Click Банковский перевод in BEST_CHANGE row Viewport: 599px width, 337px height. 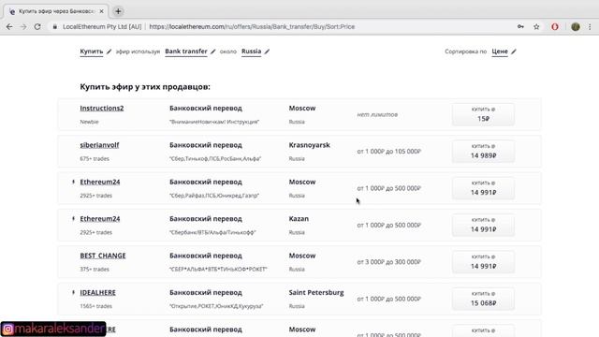point(206,256)
